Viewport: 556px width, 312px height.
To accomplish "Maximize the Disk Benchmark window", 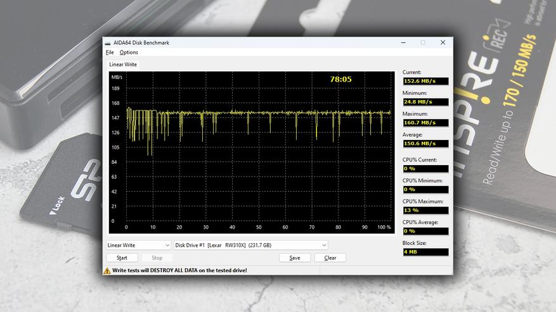I will coord(423,42).
